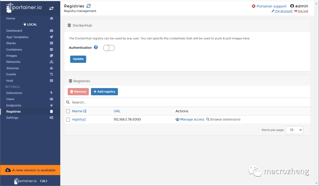
Task: Check the select-all checkbox in the table header
Action: (x=68, y=111)
